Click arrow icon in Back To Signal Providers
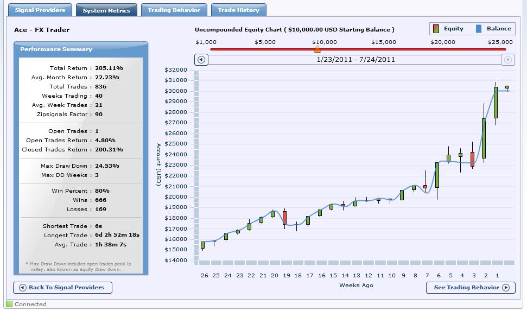527x311 pixels. tap(22, 288)
